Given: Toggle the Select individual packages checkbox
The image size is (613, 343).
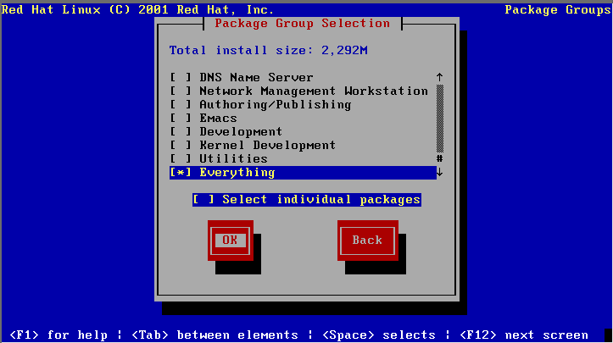Looking at the screenshot, I should click(x=203, y=200).
